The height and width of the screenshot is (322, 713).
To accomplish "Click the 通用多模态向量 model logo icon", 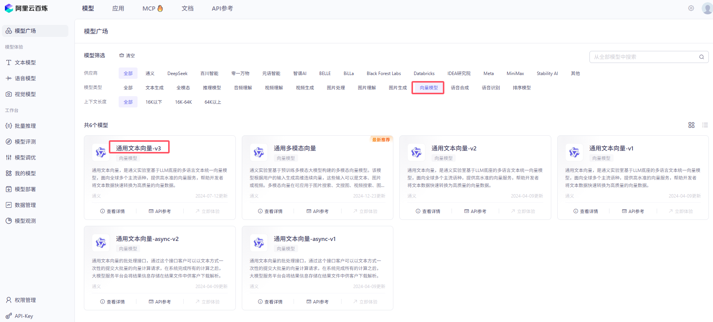I will pos(258,152).
